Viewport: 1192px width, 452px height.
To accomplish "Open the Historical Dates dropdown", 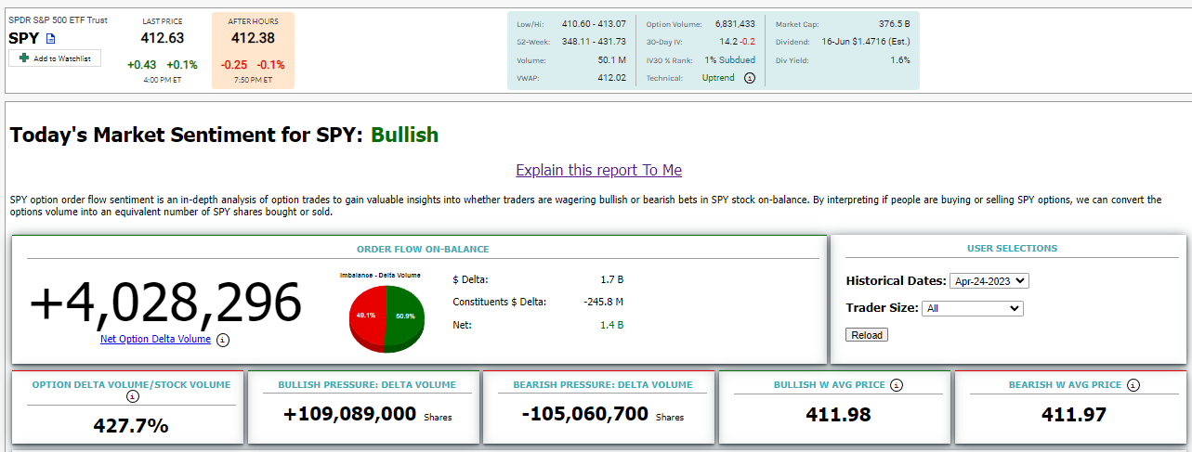I will coord(989,280).
